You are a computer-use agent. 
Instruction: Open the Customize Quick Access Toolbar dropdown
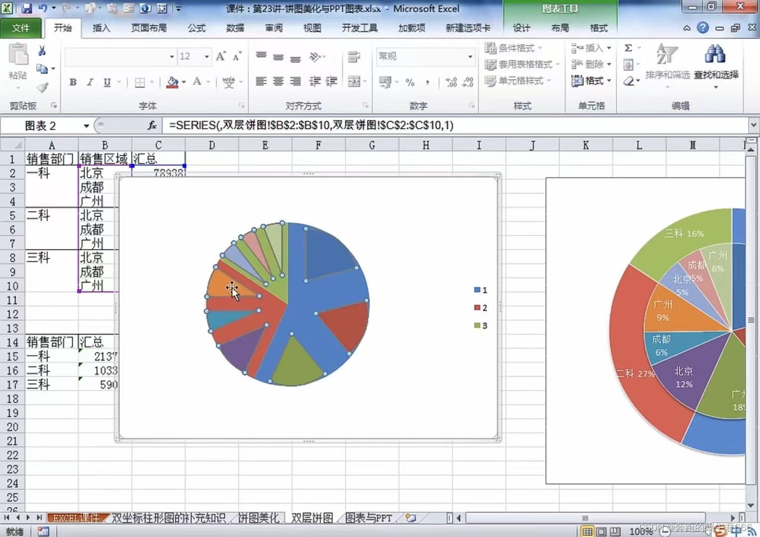(x=179, y=8)
